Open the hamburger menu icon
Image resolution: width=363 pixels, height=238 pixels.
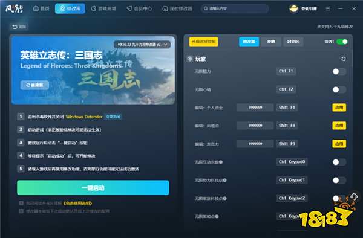pyautogui.click(x=328, y=8)
